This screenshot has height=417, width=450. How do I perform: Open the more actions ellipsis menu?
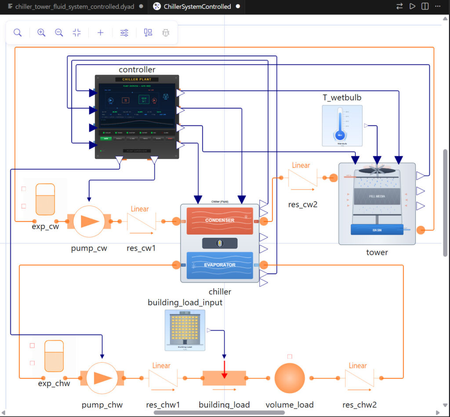(438, 6)
